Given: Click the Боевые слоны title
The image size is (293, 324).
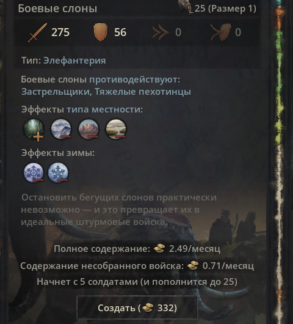Looking at the screenshot, I should [57, 9].
